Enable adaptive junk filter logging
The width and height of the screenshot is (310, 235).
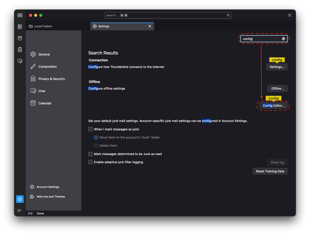[x=90, y=162]
